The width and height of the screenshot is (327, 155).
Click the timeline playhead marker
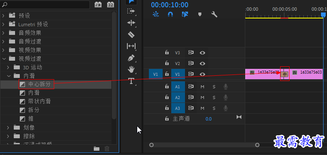pos(323,15)
